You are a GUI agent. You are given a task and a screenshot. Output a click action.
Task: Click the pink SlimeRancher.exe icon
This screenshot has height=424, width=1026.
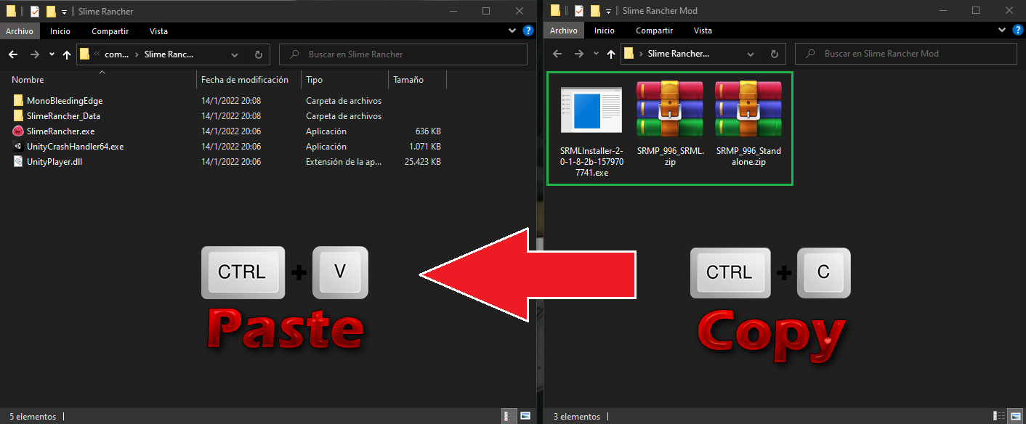point(18,131)
